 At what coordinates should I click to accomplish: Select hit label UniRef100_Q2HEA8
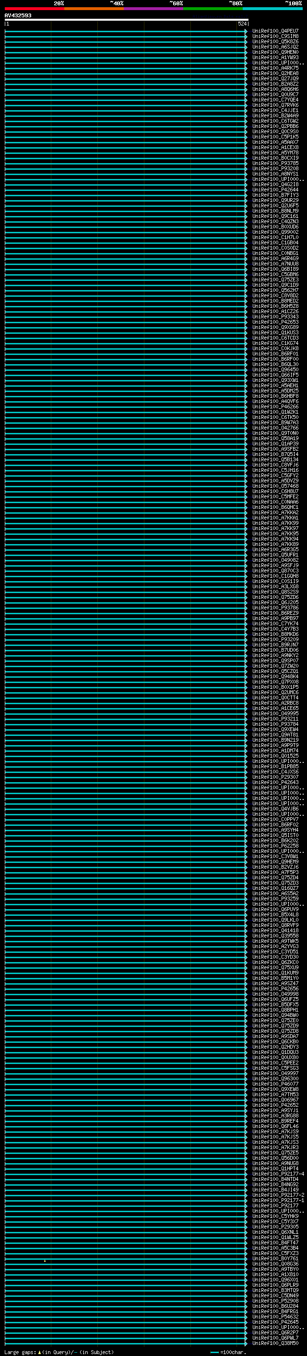275,73
